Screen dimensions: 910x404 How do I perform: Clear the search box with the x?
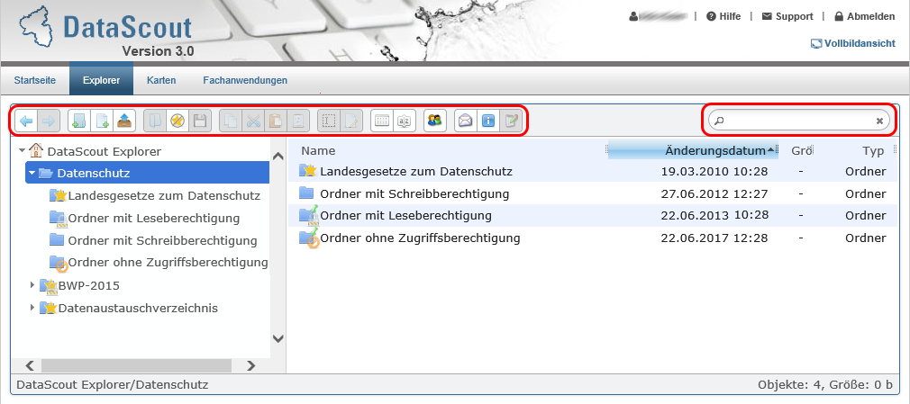pyautogui.click(x=879, y=121)
